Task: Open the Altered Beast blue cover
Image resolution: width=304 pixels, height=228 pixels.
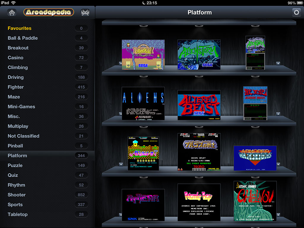Action: point(199,105)
